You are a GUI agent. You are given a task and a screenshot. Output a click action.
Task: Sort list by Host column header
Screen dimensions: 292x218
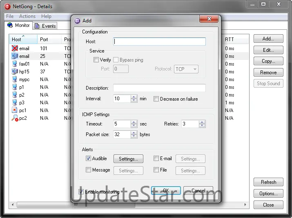[23, 40]
